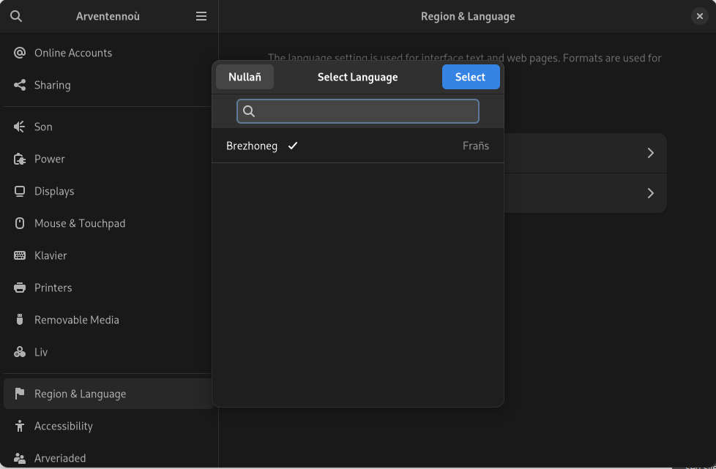The width and height of the screenshot is (716, 469).
Task: Open the Son settings panel
Action: pos(108,127)
